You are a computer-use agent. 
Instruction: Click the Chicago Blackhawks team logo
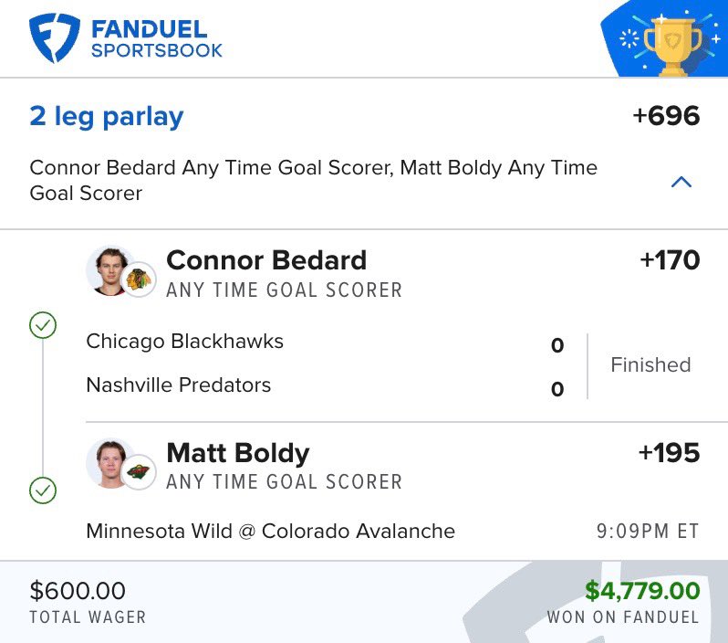tap(139, 279)
